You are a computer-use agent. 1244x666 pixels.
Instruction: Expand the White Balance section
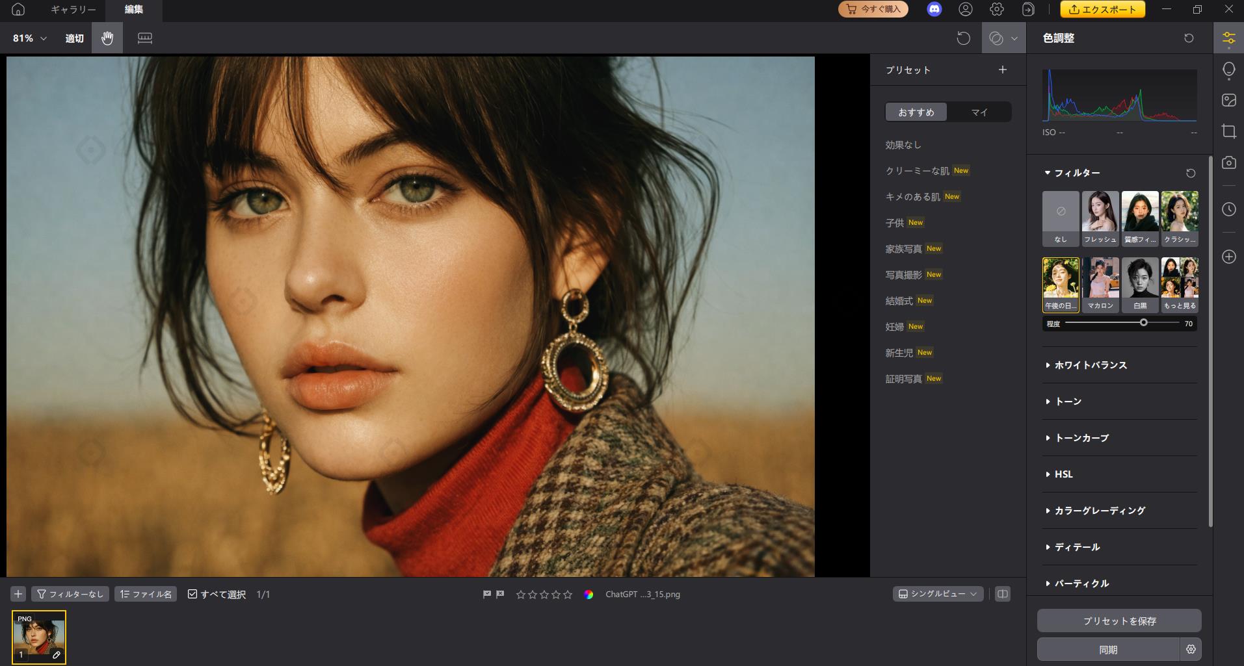point(1091,365)
